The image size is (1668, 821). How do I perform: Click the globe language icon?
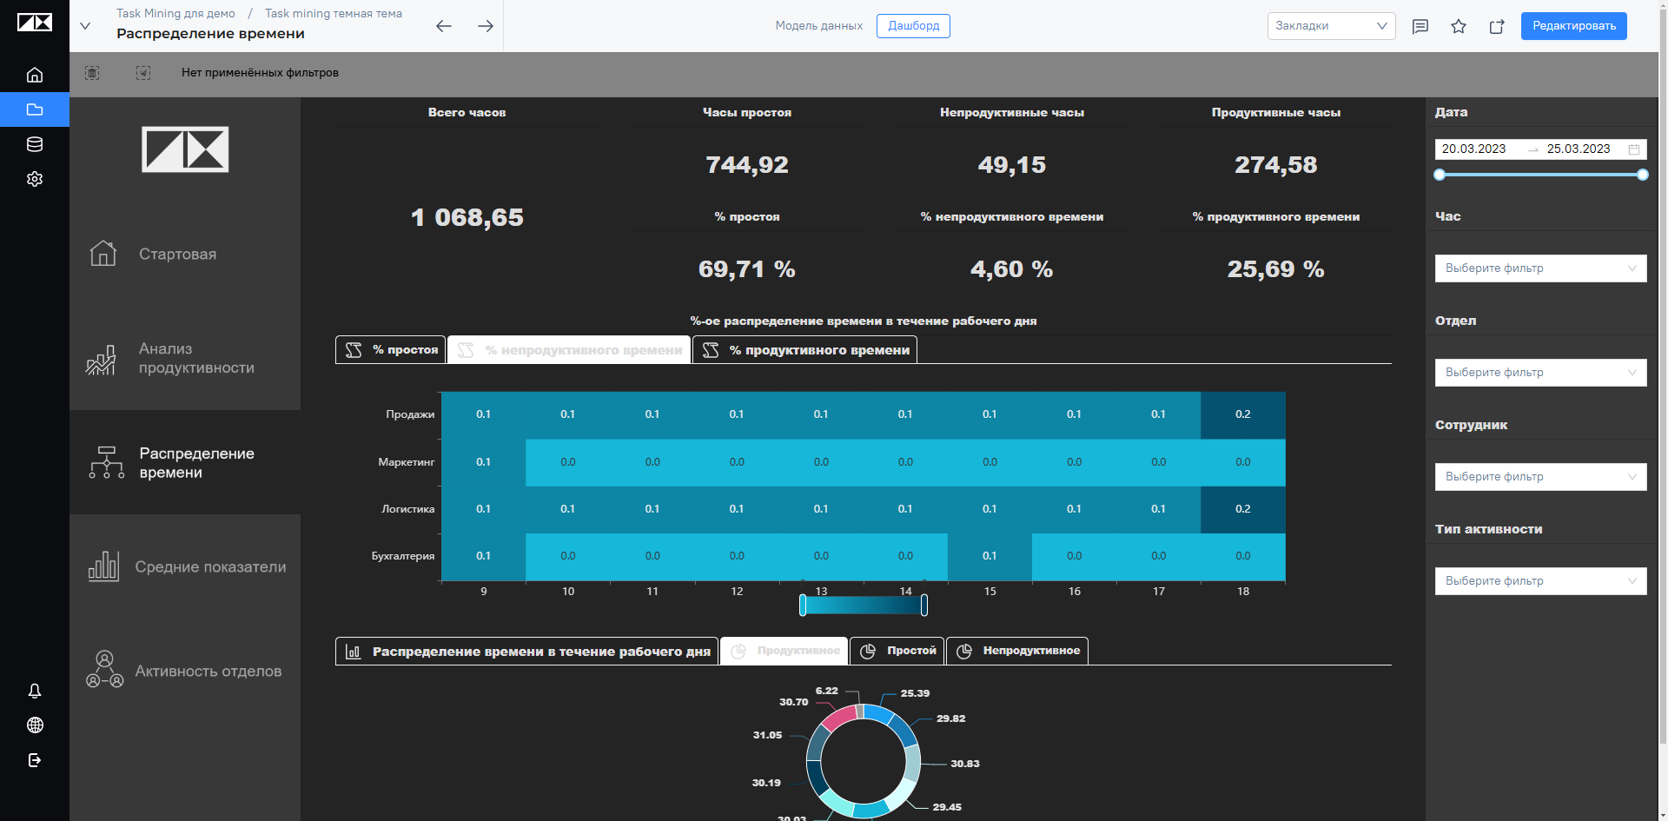(35, 725)
